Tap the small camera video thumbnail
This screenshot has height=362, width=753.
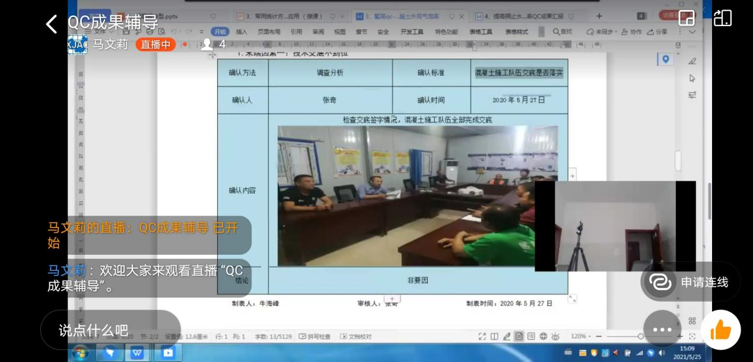tap(615, 226)
